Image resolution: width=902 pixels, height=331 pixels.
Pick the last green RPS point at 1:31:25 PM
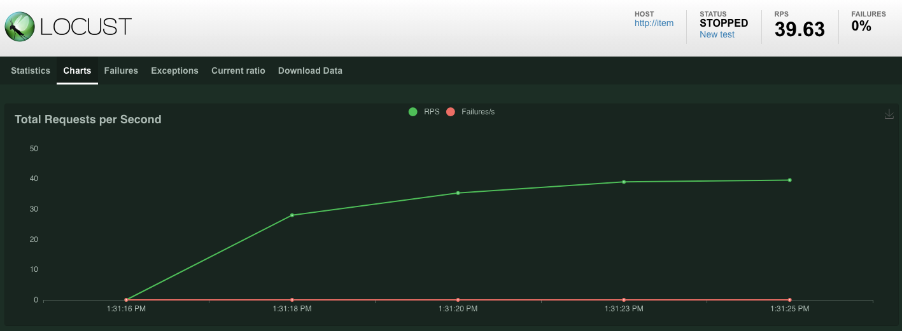790,180
